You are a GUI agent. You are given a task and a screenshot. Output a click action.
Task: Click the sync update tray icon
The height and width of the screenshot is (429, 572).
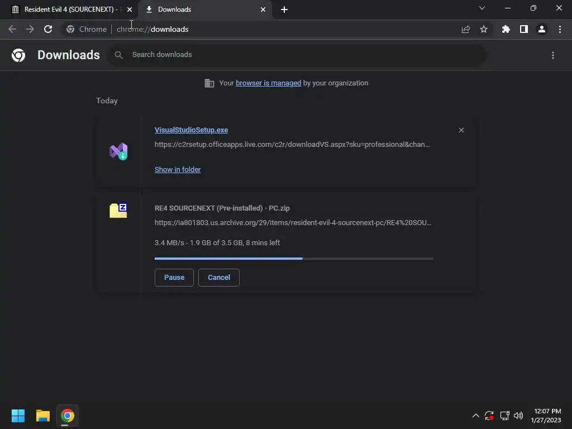(489, 416)
